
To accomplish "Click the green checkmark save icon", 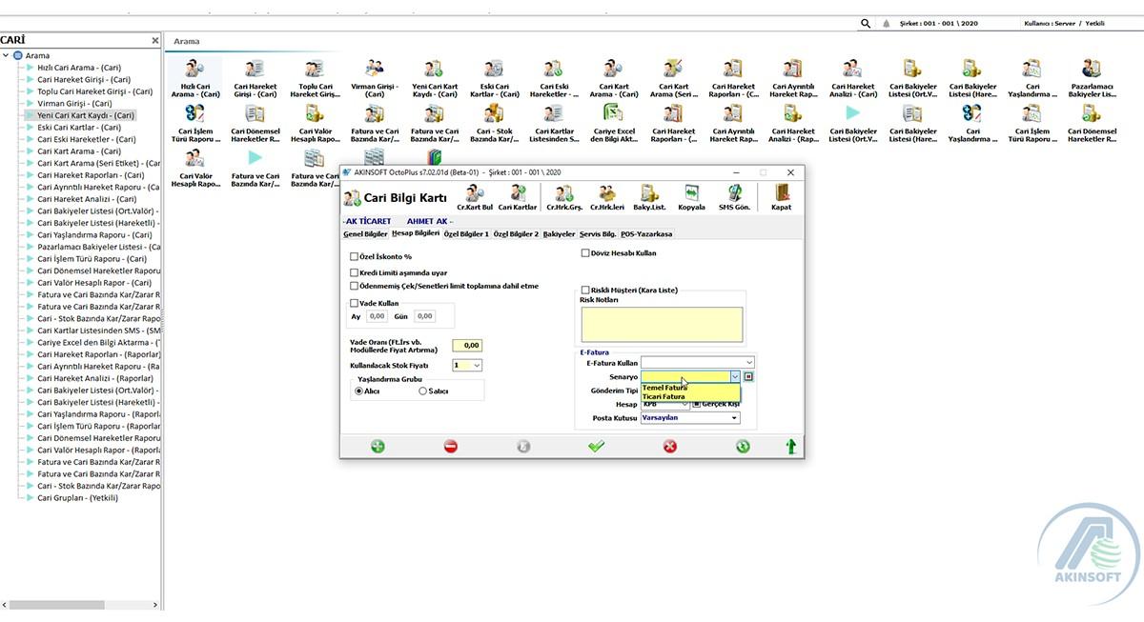I will (x=597, y=446).
